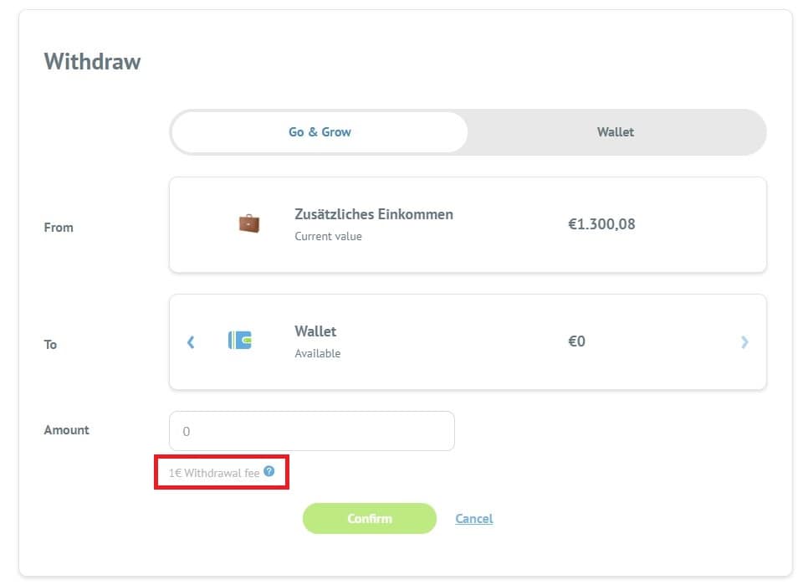803x585 pixels.
Task: Show next destination with right chevron
Action: [744, 341]
